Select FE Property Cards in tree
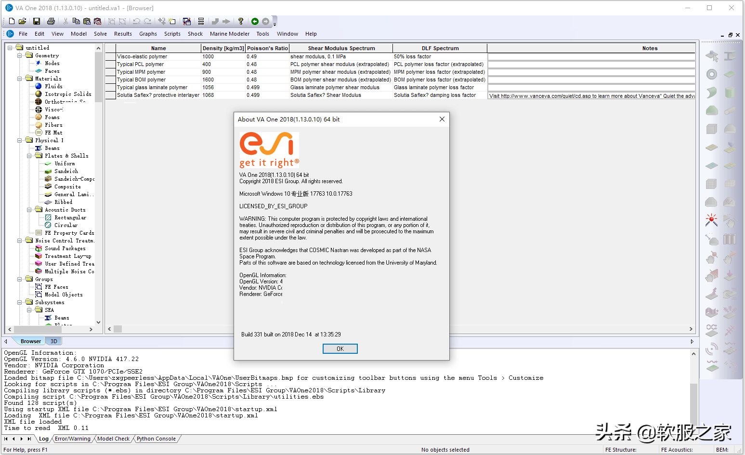 click(x=69, y=233)
